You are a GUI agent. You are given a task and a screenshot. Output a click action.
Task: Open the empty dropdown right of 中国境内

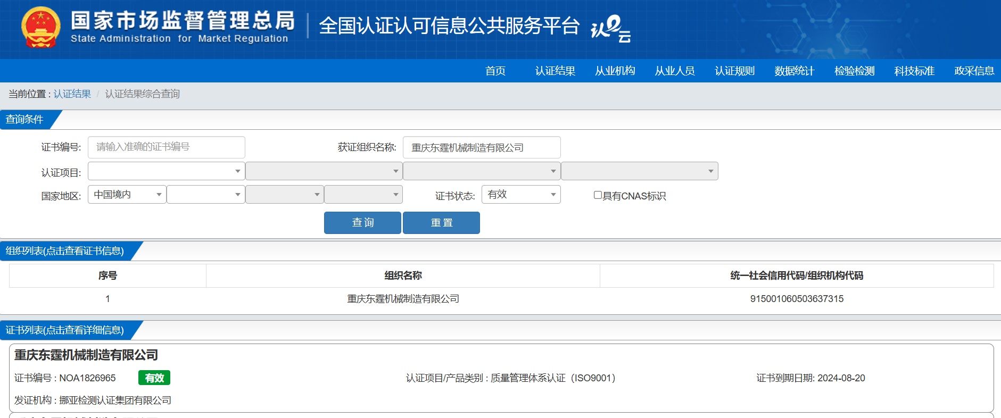click(x=206, y=195)
